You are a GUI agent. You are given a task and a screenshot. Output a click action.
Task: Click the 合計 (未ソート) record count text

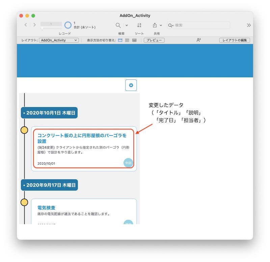pyautogui.click(x=85, y=27)
